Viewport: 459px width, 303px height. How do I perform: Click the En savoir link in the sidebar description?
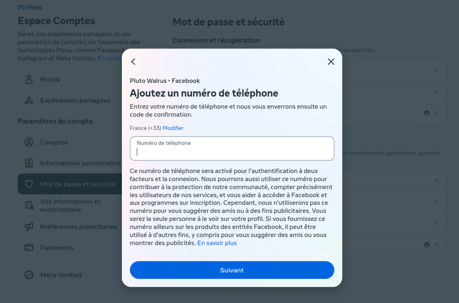110,58
